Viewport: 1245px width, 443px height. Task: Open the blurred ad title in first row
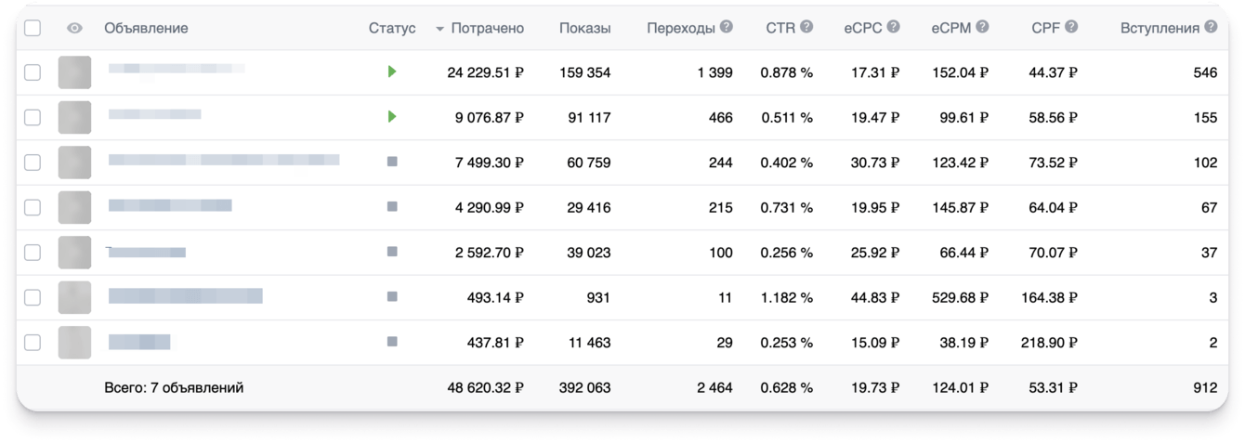tap(177, 69)
